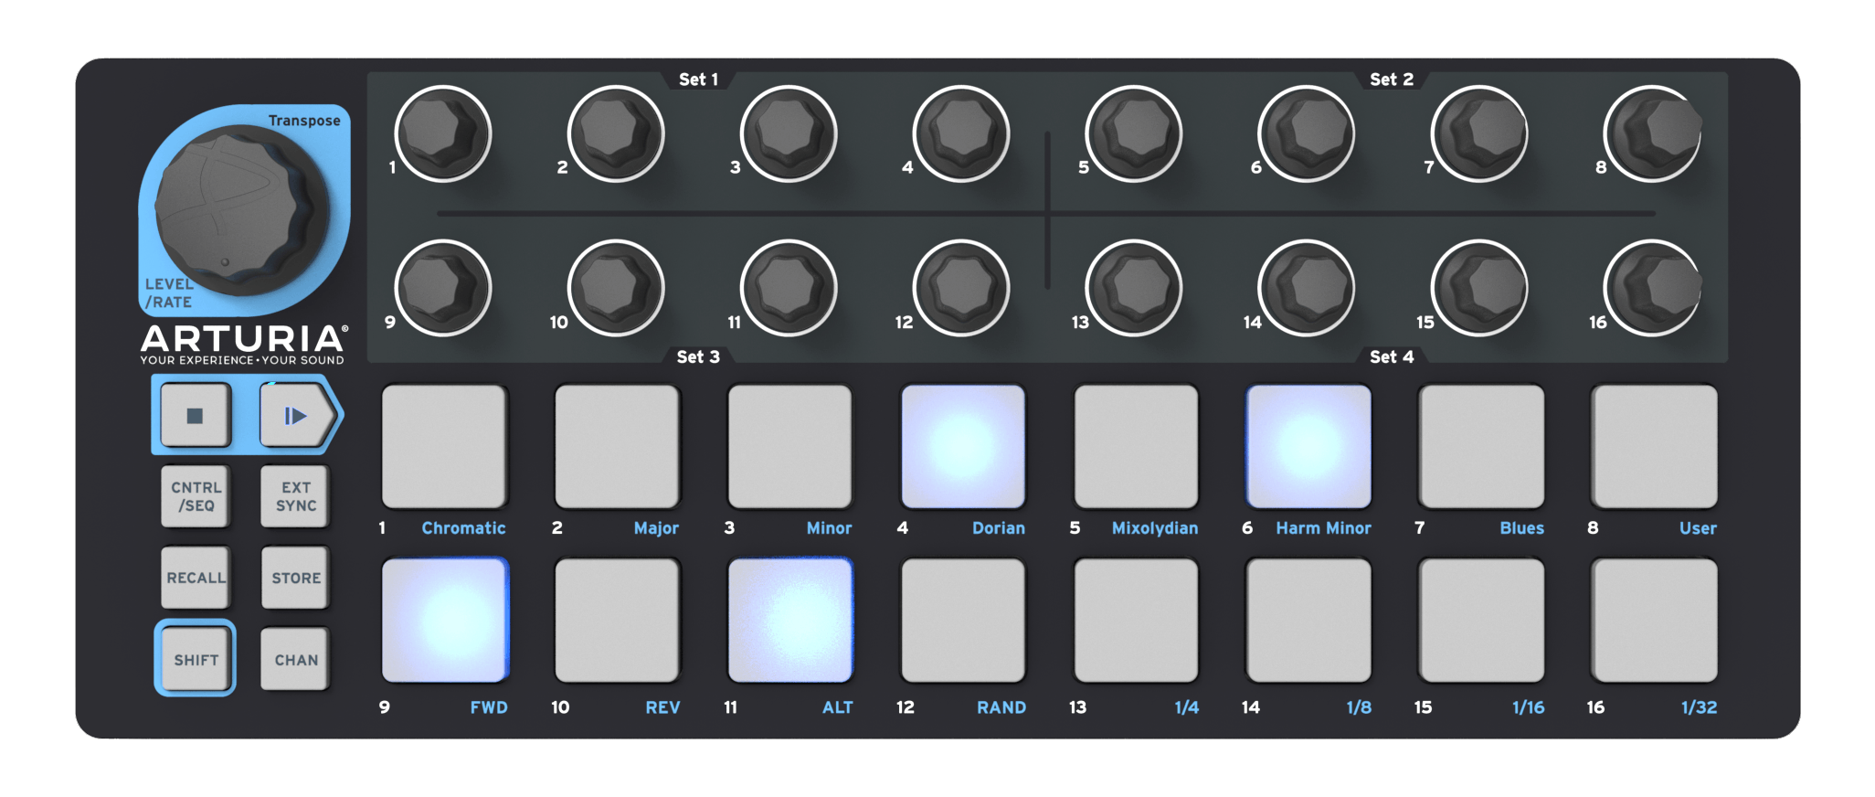Click encoder knob 15

click(x=1479, y=288)
